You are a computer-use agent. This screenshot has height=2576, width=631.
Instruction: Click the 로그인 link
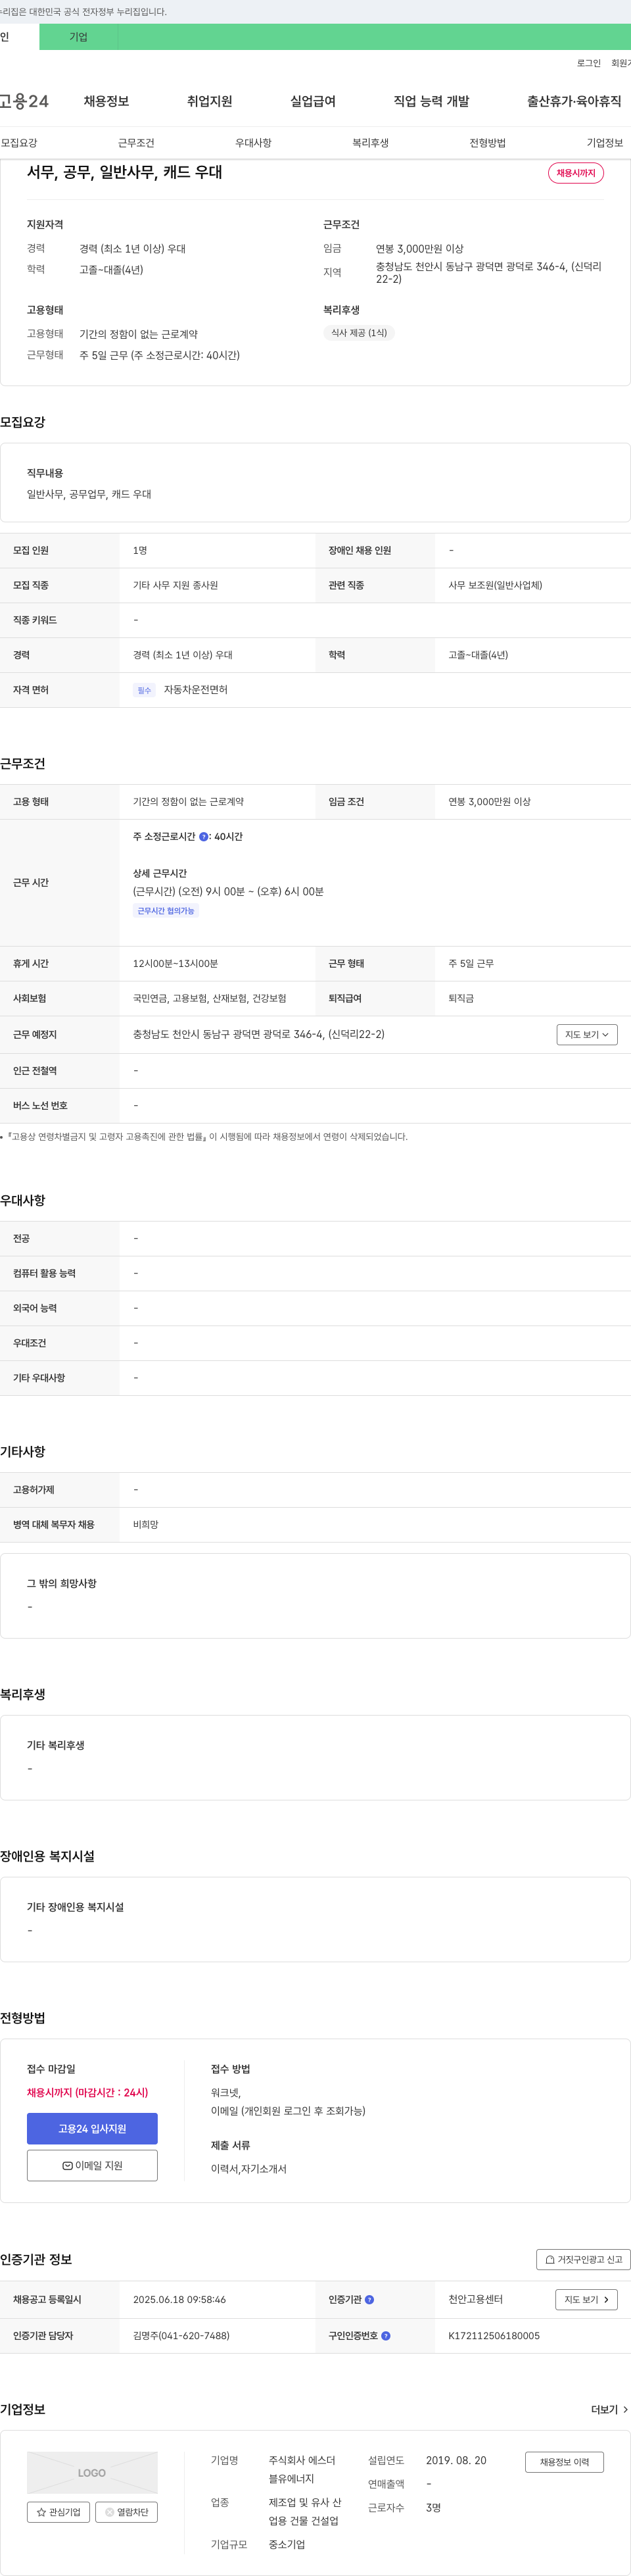[x=588, y=63]
